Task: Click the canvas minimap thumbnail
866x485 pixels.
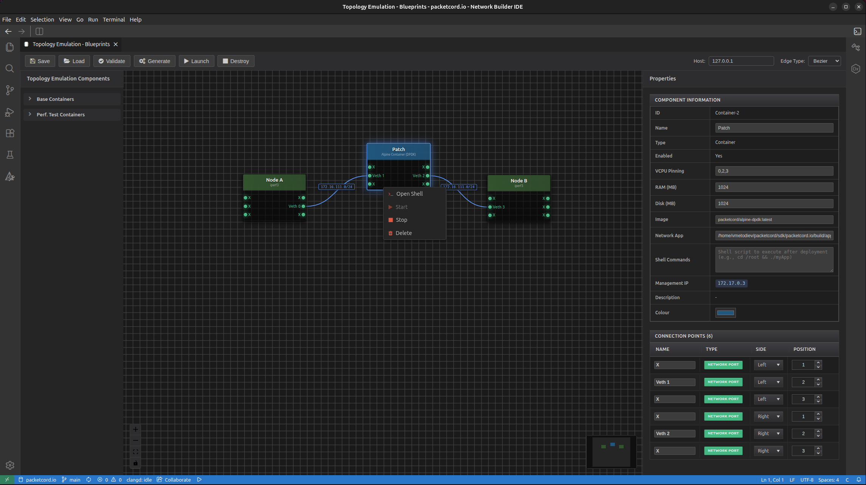Action: [611, 452]
